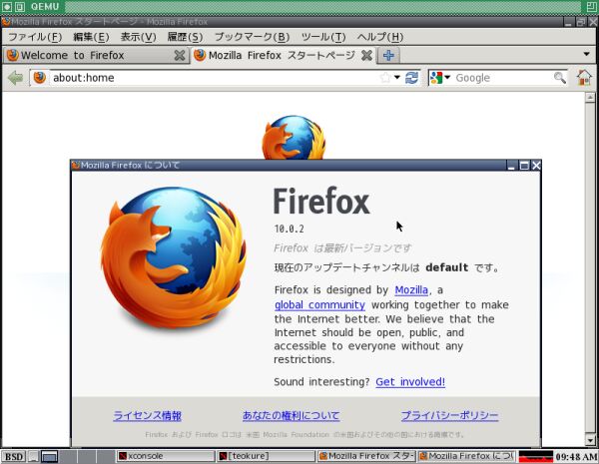
Task: Open the 編集(E) menu
Action: click(x=91, y=37)
